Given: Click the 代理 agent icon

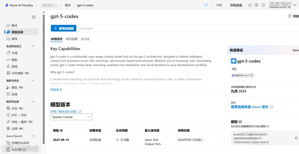Looking at the screenshot, I should 8,53.
